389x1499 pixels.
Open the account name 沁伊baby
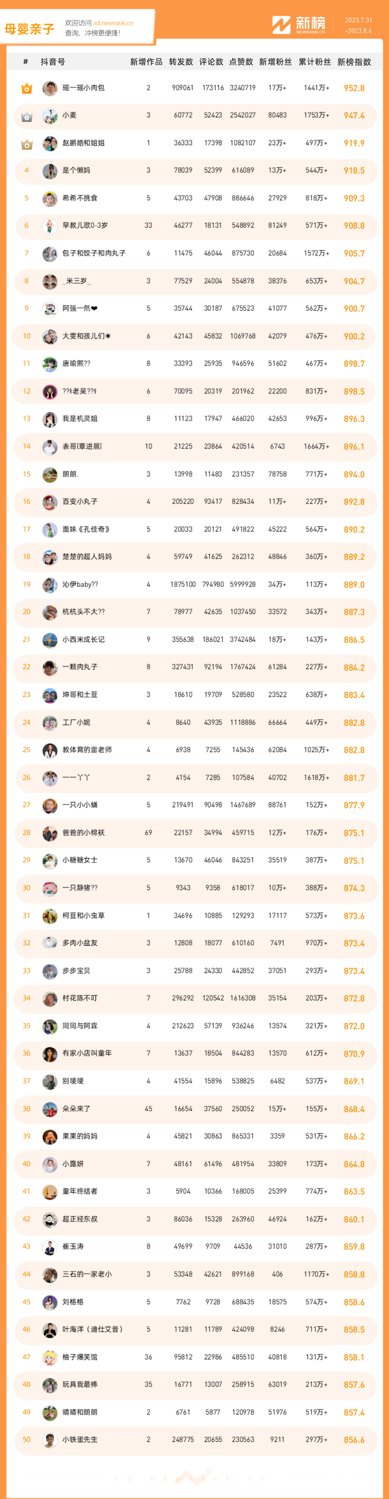coord(80,584)
